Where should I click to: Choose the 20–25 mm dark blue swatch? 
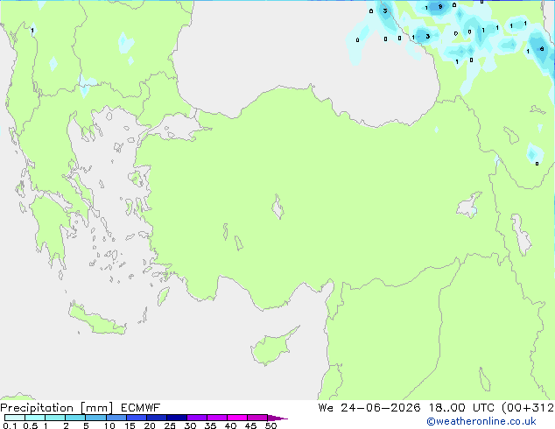(156, 418)
